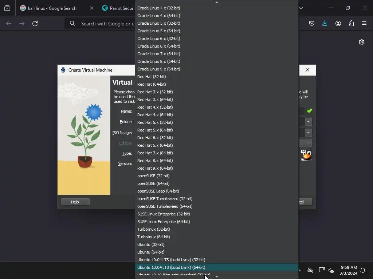The height and width of the screenshot is (279, 373).
Task: Open the Firefox hamburger menu
Action: click(x=364, y=23)
